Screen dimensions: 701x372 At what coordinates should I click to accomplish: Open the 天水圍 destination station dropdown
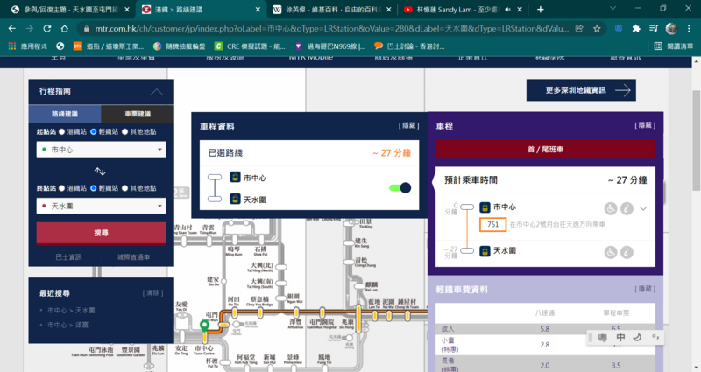[x=100, y=207]
